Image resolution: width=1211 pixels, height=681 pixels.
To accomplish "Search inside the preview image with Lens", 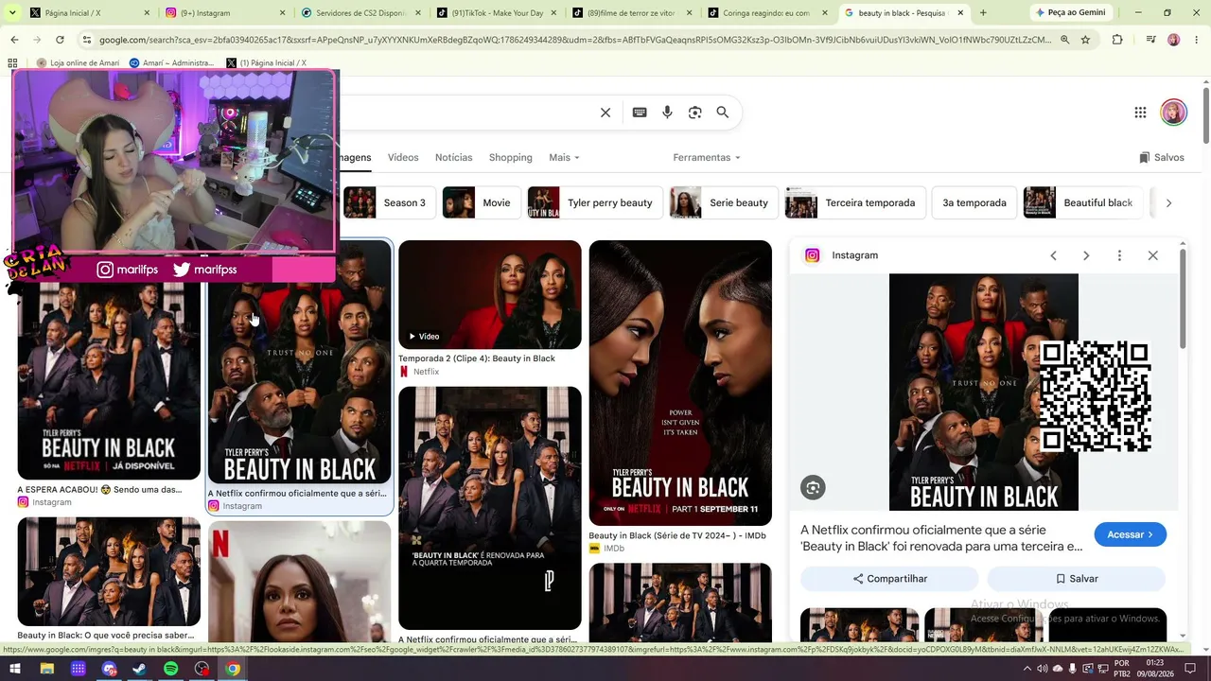I will click(813, 487).
